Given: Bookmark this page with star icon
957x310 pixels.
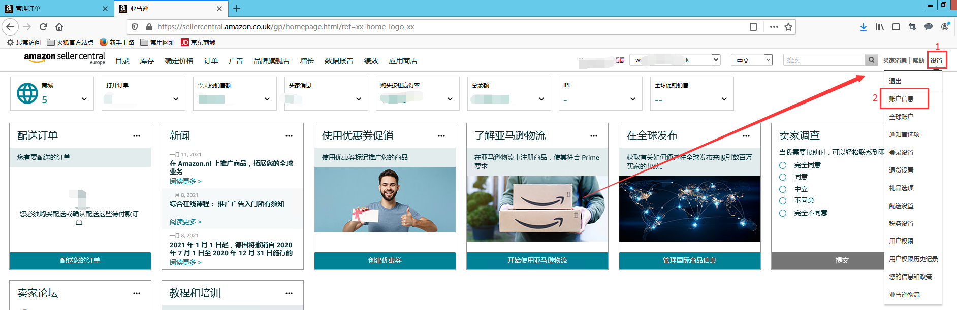Looking at the screenshot, I should pyautogui.click(x=788, y=27).
